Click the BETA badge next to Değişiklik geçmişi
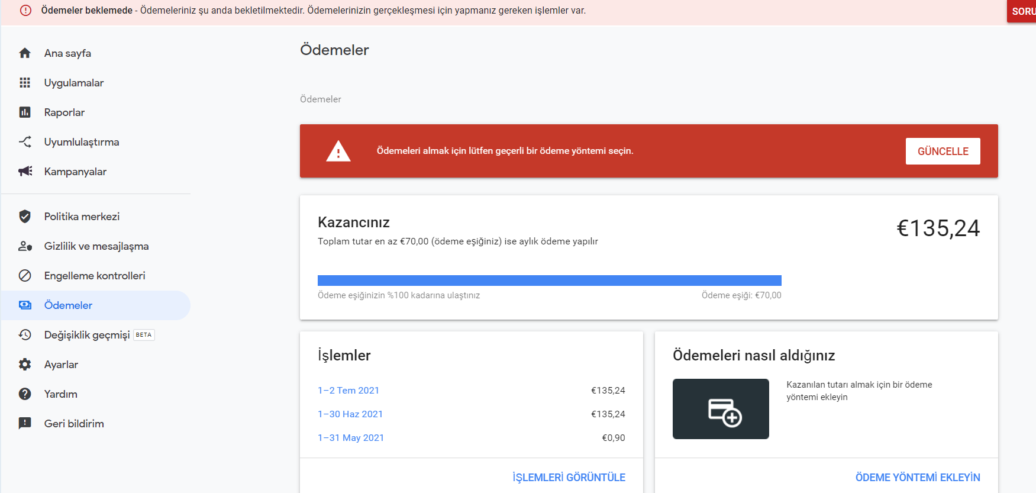Screen dimensions: 1036x493 pos(144,335)
